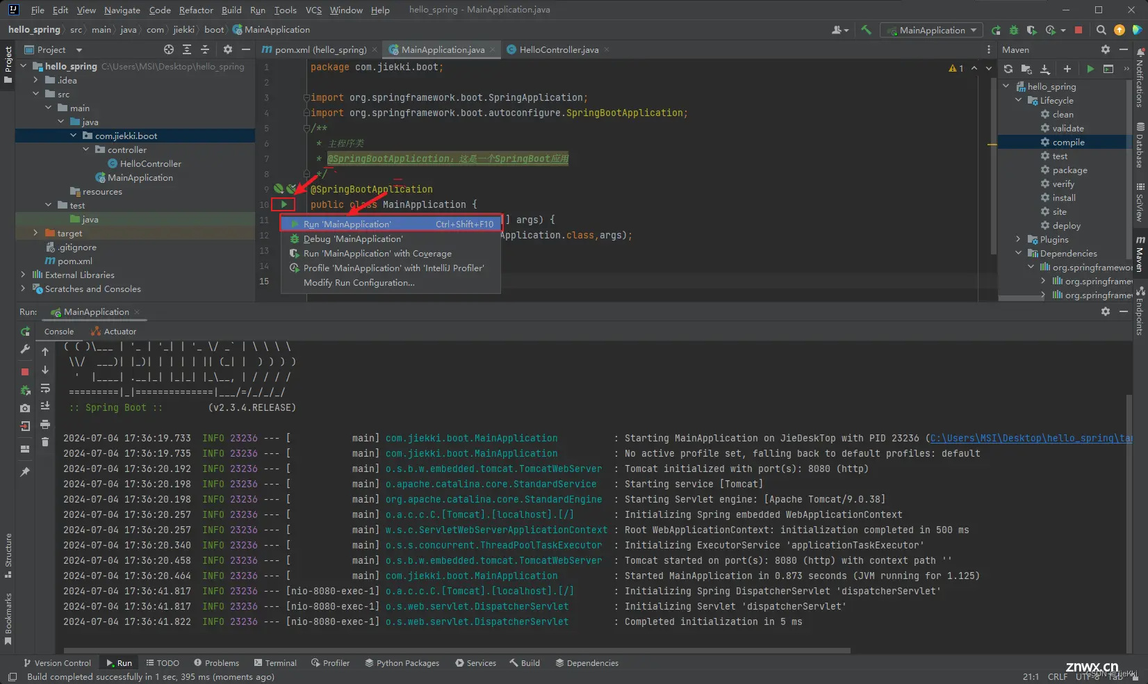
Task: Expand the Plugins node in Maven panel
Action: coord(1018,239)
